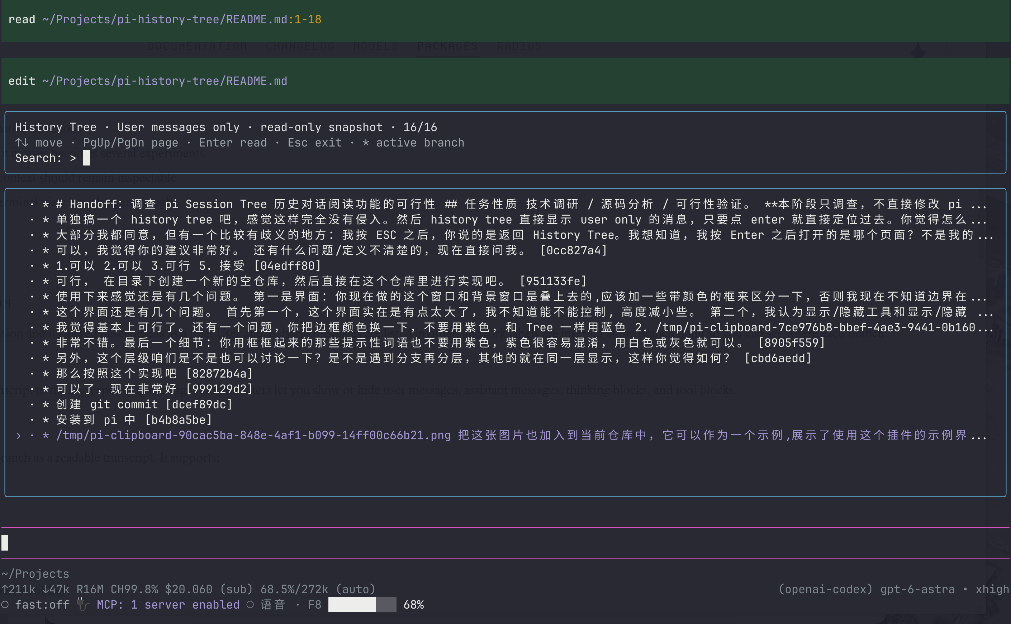
Task: Open the faint PACKAGES tab in background window
Action: click(x=448, y=47)
